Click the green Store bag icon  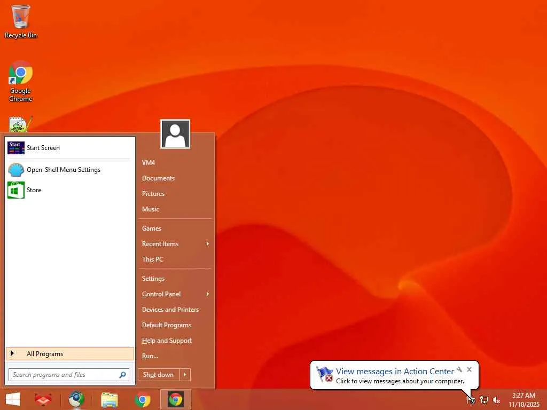click(16, 190)
